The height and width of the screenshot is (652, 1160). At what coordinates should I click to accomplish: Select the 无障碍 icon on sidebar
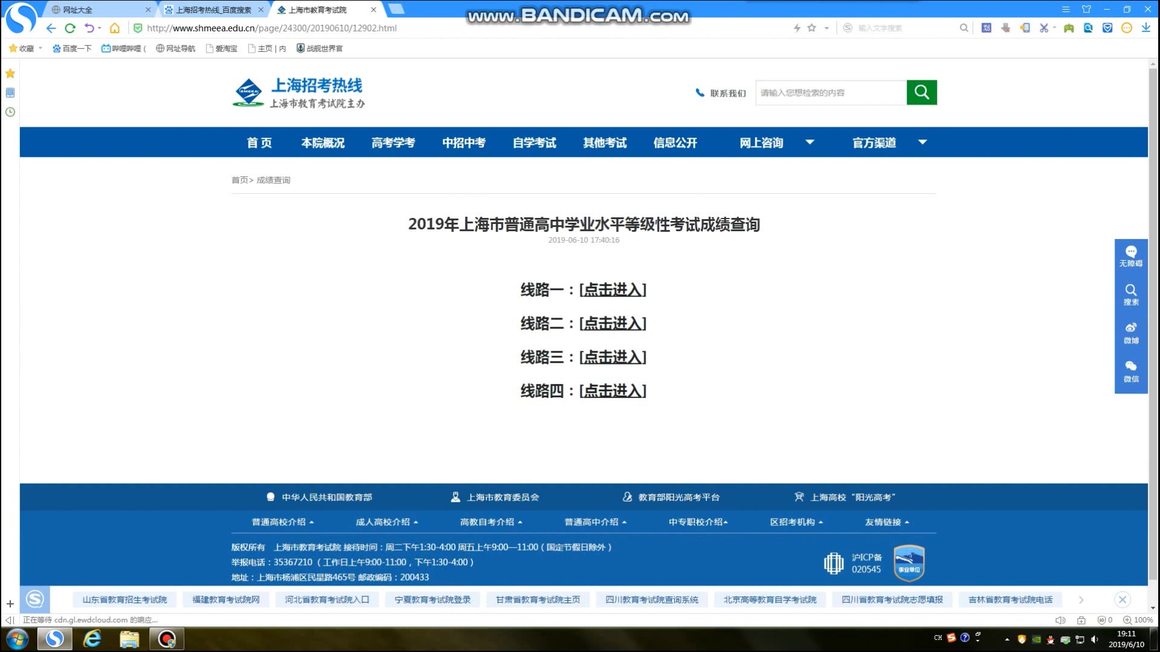point(1131,257)
